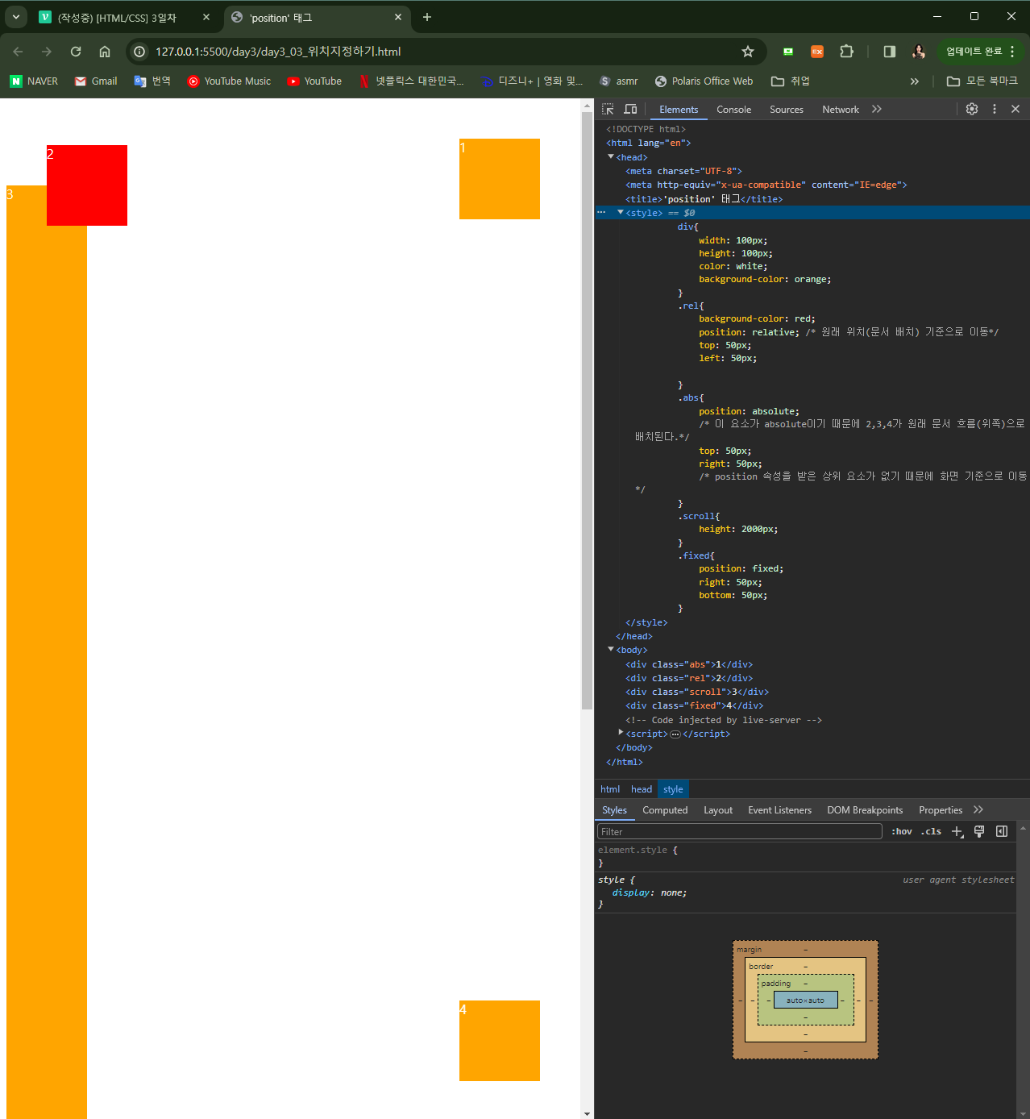
Task: Toggle computed styles sidebar icon
Action: coord(1002,831)
